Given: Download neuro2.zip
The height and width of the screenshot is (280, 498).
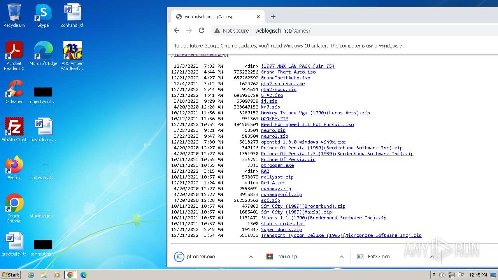Looking at the screenshot, I should pos(275,136).
